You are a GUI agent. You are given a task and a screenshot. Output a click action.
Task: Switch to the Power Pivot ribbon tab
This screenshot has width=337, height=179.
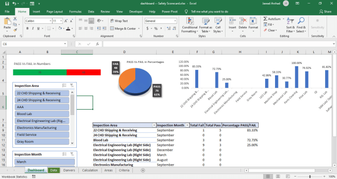coord(169,11)
